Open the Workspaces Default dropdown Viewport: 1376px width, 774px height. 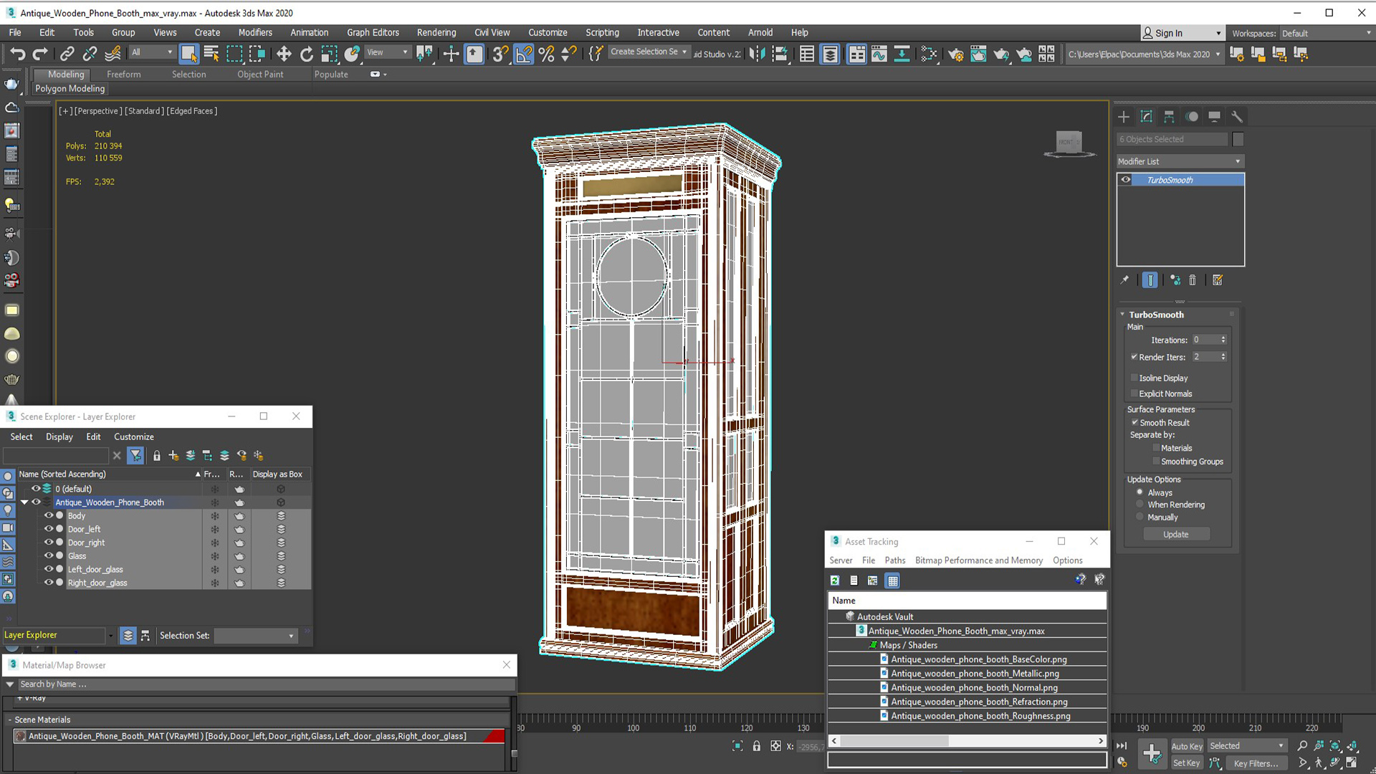pyautogui.click(x=1326, y=33)
